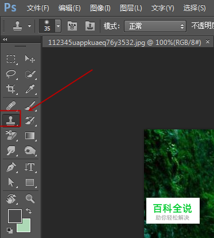Open the brush preset picker arrow
Screen dimensions: 214x238
pos(58,26)
